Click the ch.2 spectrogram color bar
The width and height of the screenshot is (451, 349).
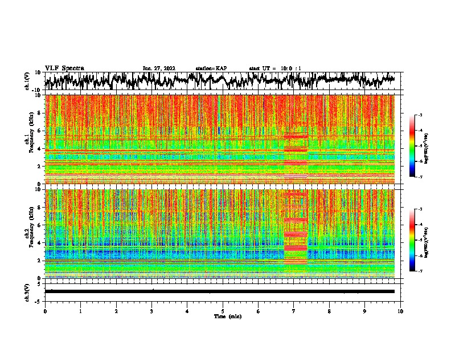pyautogui.click(x=412, y=240)
